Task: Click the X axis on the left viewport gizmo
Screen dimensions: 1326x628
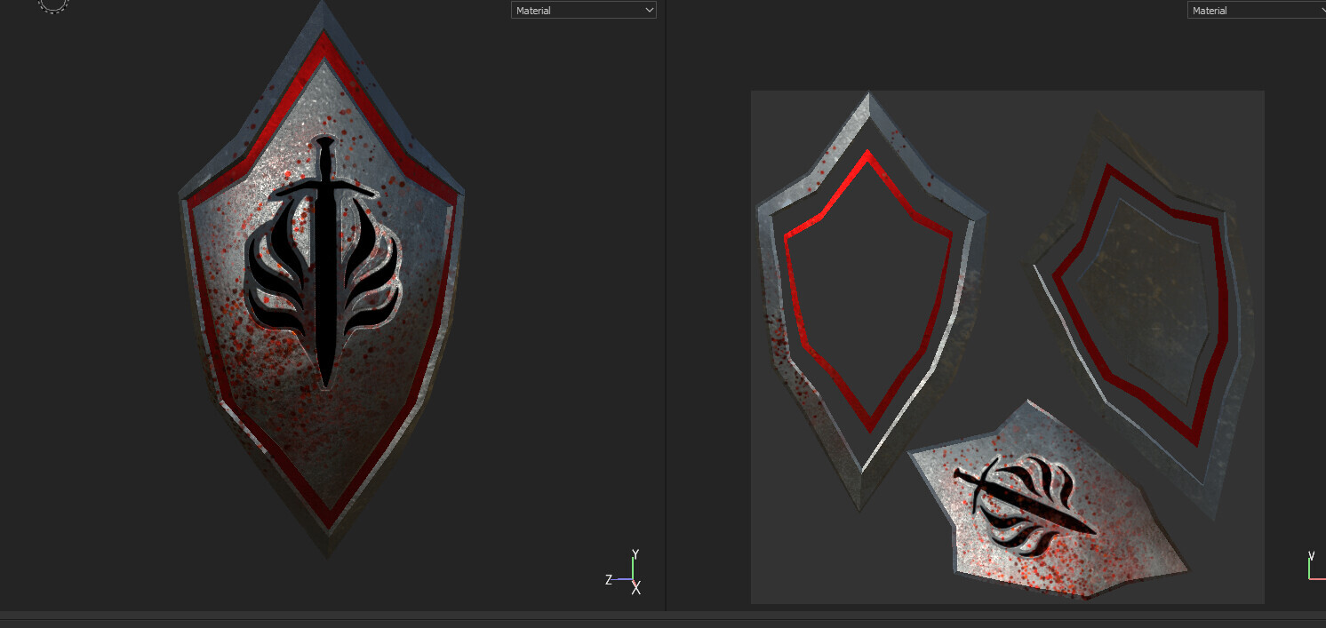Action: tap(636, 588)
